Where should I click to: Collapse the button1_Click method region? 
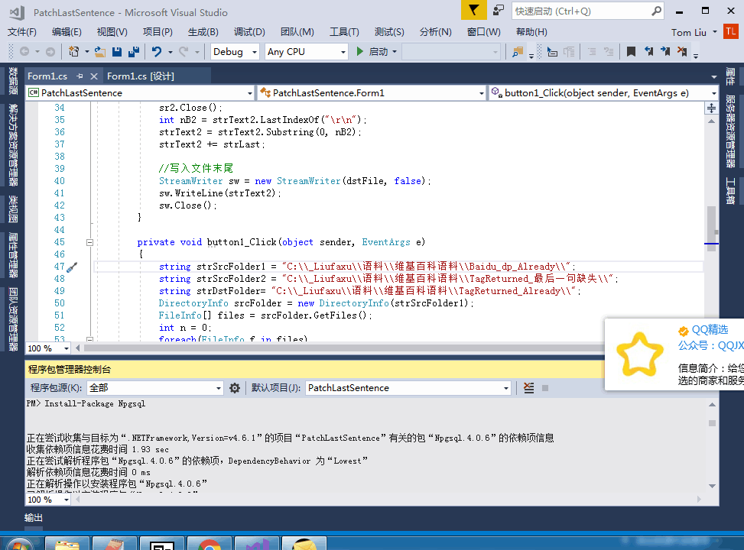pyautogui.click(x=90, y=241)
